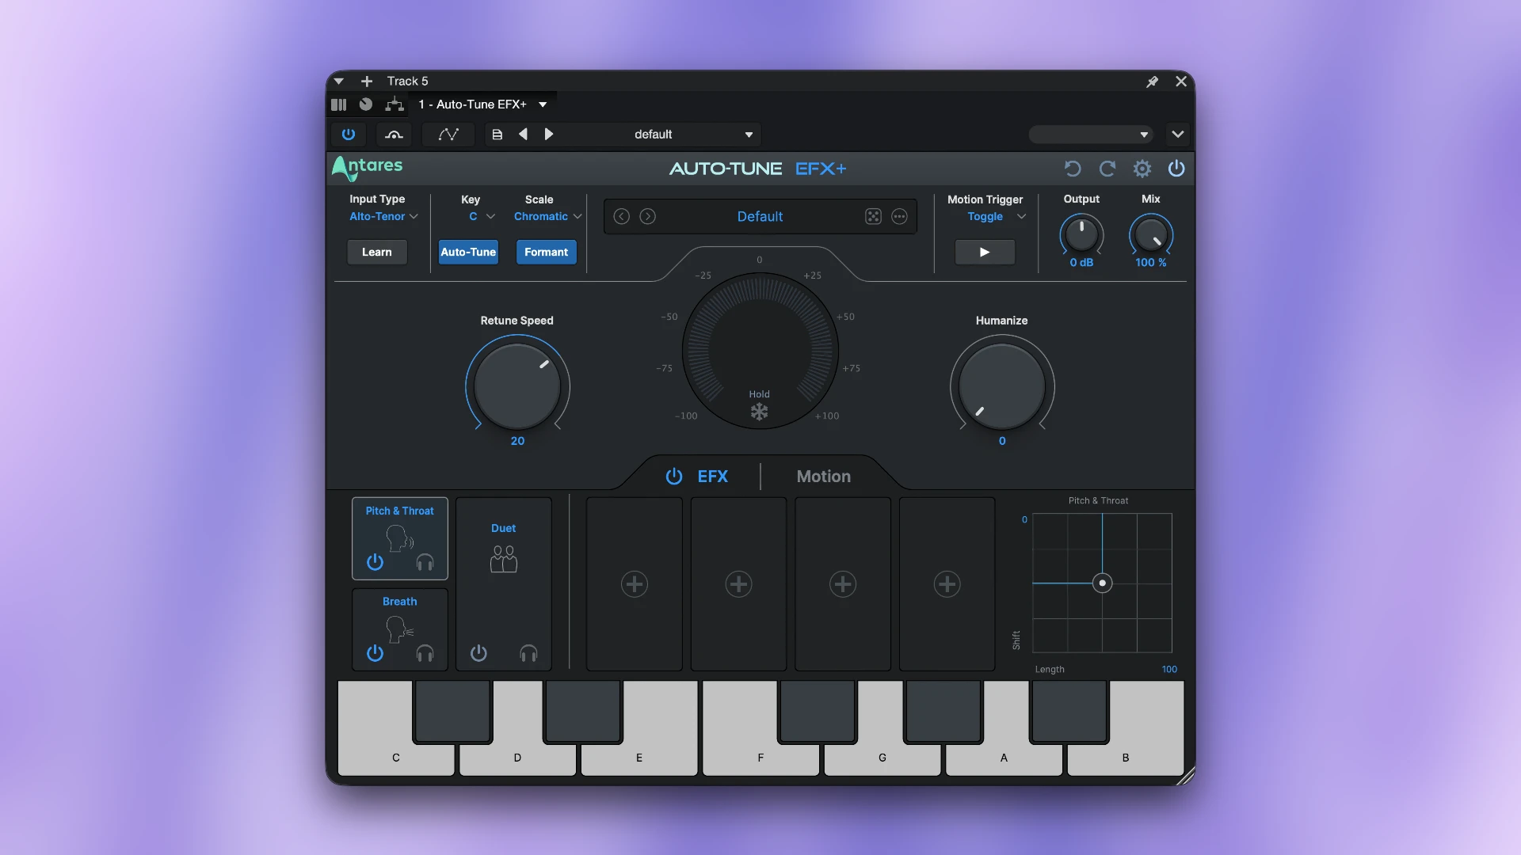Open the Key C dropdown
The height and width of the screenshot is (855, 1521).
tap(482, 217)
